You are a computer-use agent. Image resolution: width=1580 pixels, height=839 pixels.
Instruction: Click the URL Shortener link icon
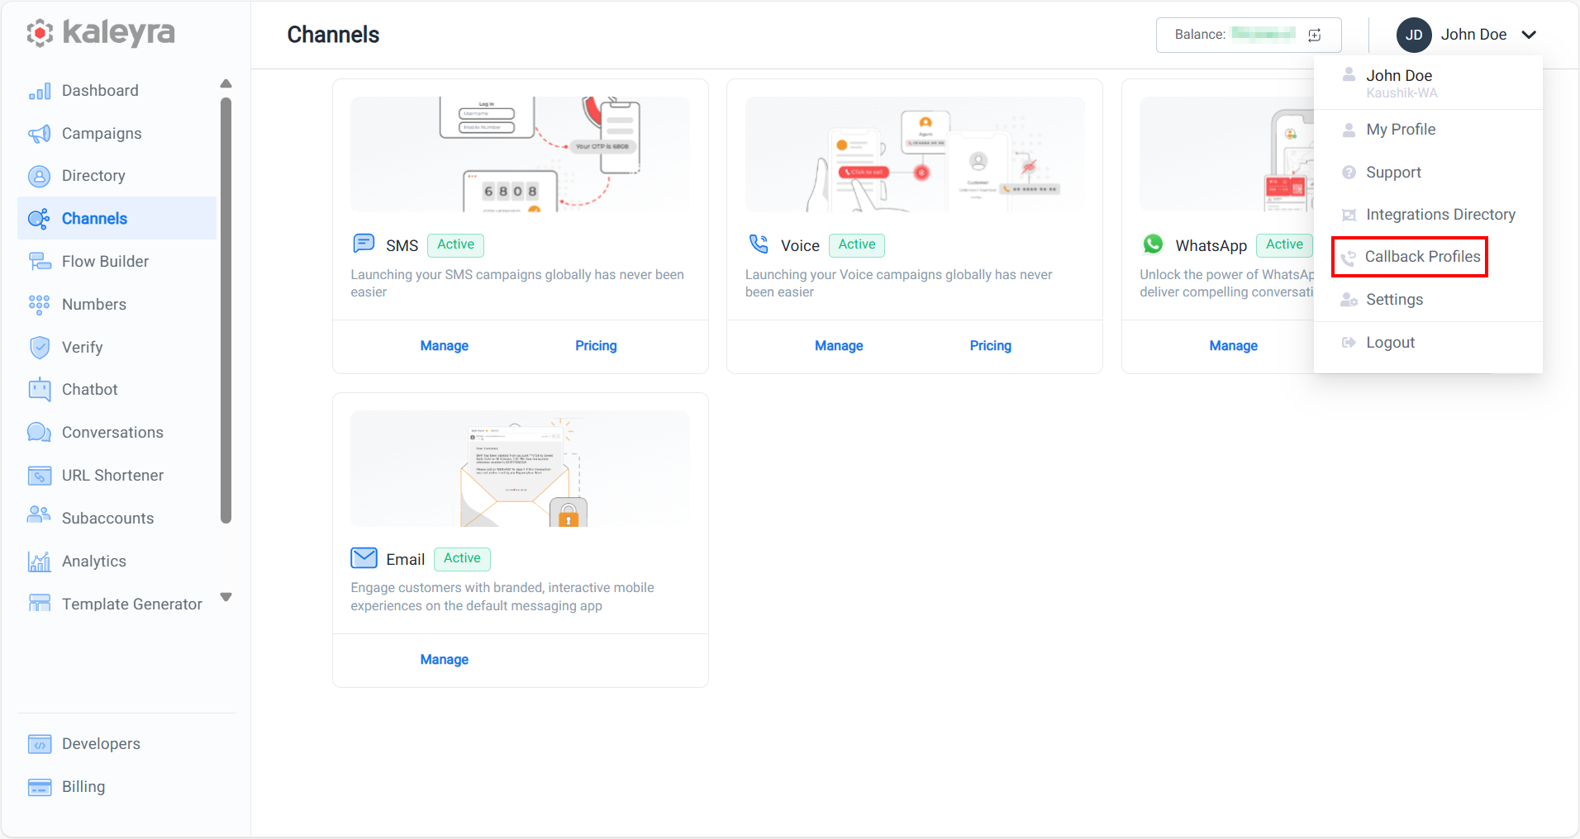(x=40, y=476)
